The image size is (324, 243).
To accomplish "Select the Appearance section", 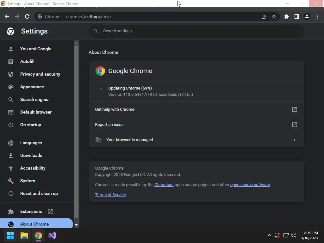I will (37, 87).
